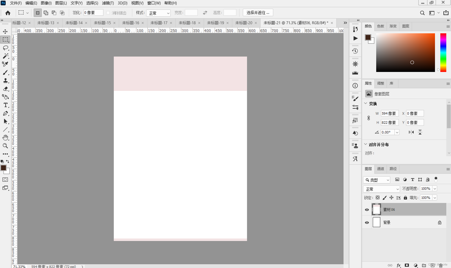Toggle the 消除锯齿 checkbox
This screenshot has width=451, height=268.
pos(108,13)
